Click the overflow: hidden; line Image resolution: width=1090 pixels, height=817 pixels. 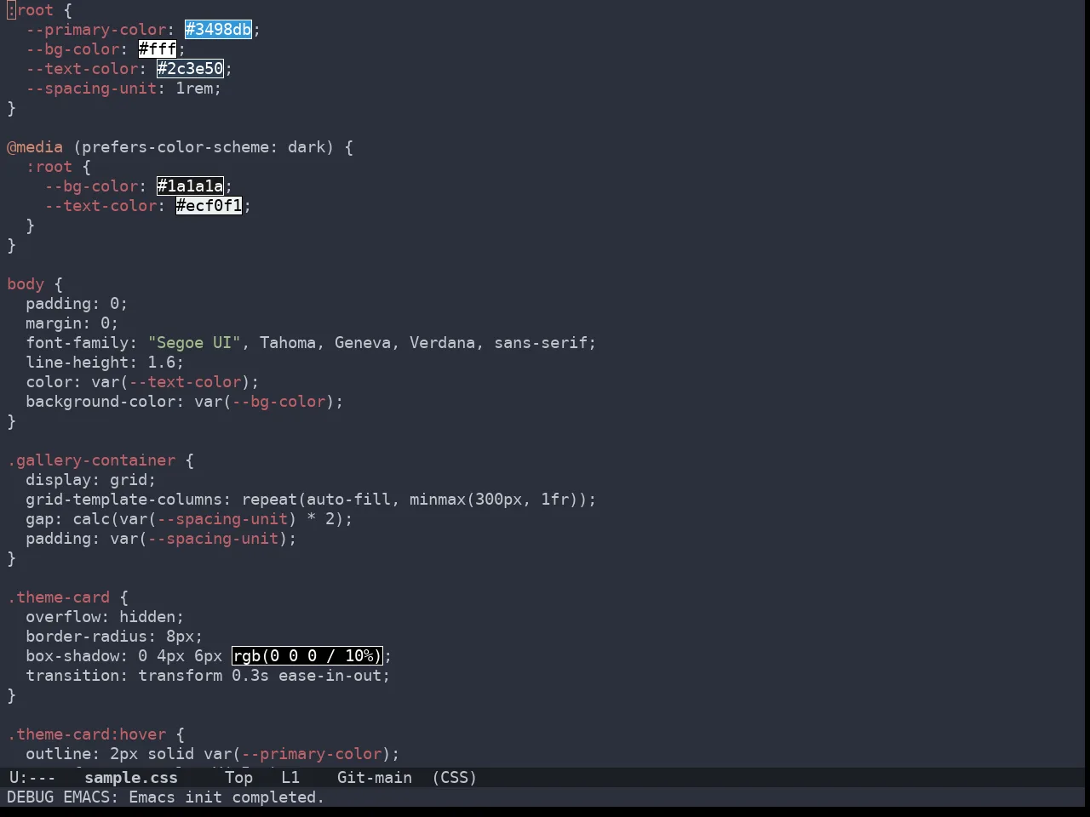coord(105,617)
